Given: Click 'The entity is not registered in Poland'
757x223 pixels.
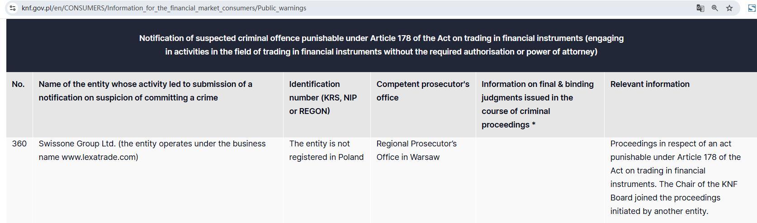Looking at the screenshot, I should [x=326, y=150].
